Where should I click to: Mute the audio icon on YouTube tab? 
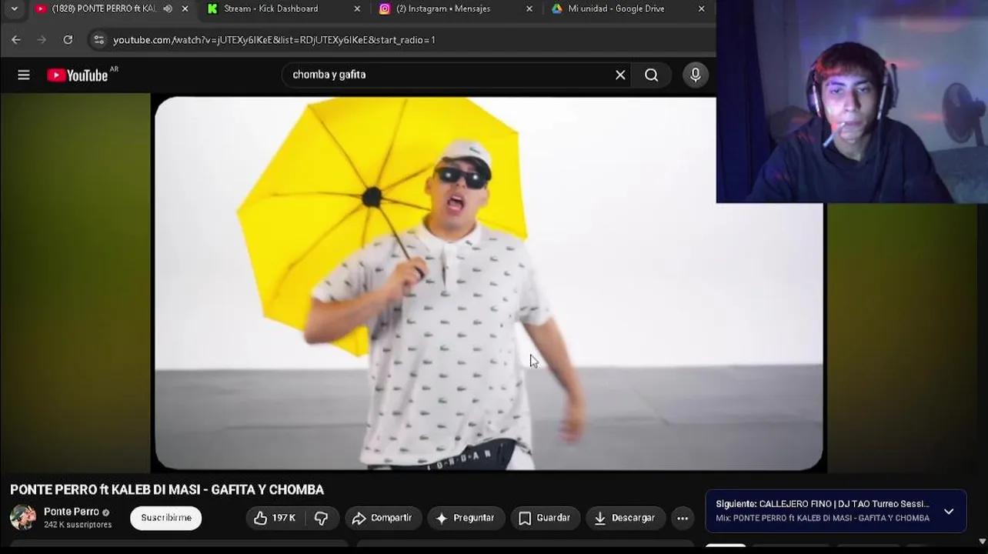pos(168,9)
